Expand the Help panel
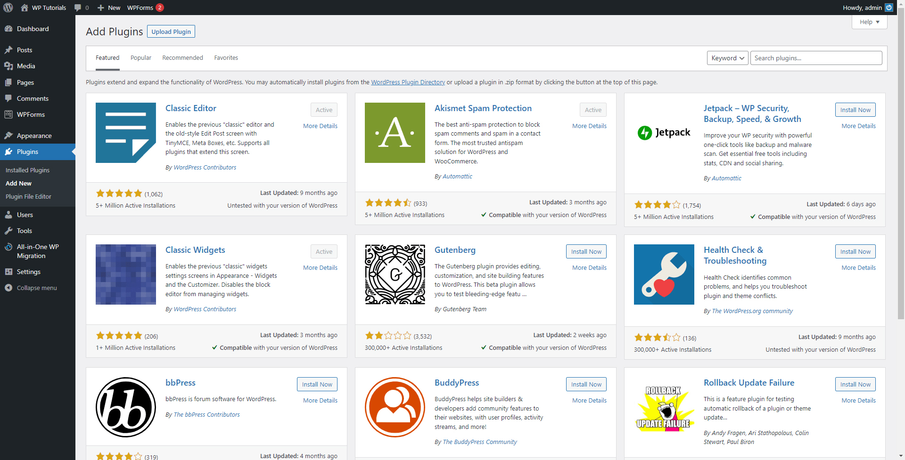The height and width of the screenshot is (460, 905). click(869, 22)
